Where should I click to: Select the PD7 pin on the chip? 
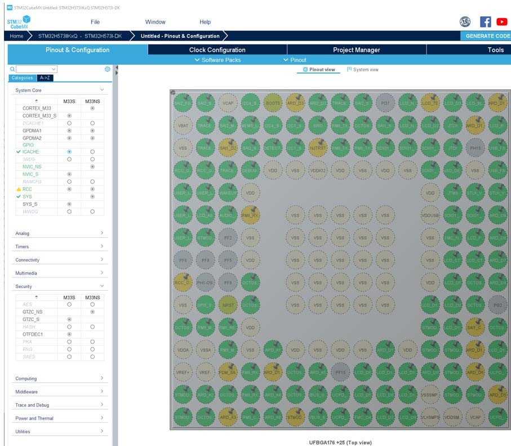(385, 103)
